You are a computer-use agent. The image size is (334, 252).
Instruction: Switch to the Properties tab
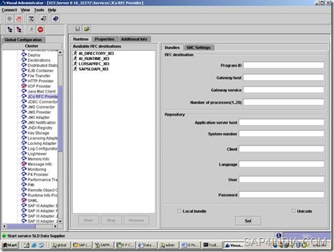(104, 39)
